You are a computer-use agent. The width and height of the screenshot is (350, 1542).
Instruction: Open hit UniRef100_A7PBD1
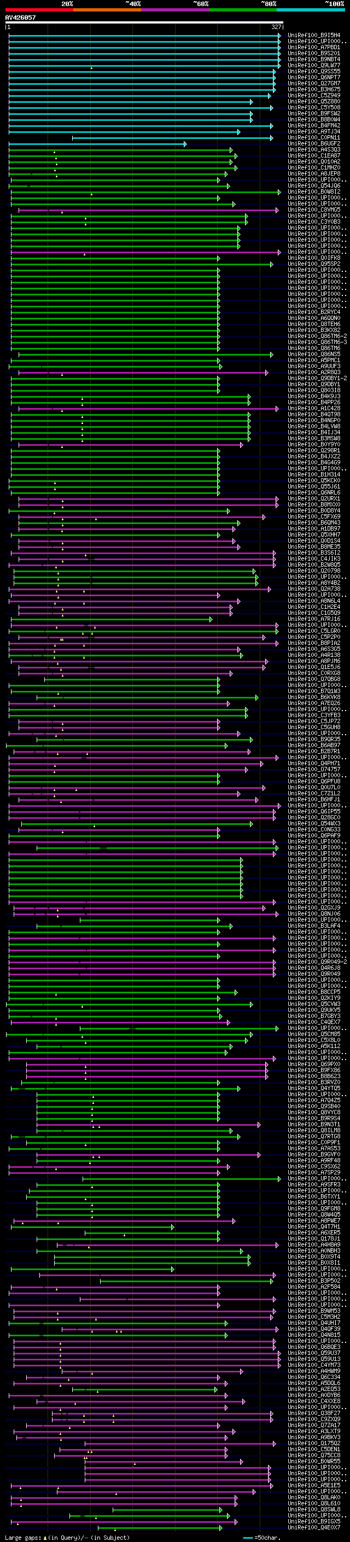coord(314,47)
